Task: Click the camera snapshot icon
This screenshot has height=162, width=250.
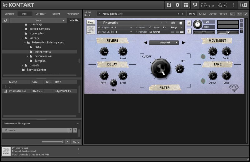Action: [173, 23]
